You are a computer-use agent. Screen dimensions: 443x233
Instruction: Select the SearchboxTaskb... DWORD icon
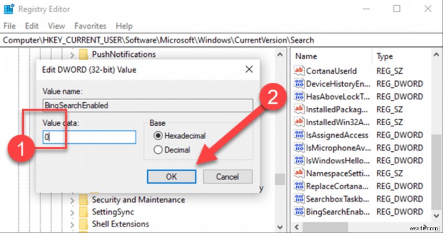pyautogui.click(x=299, y=199)
